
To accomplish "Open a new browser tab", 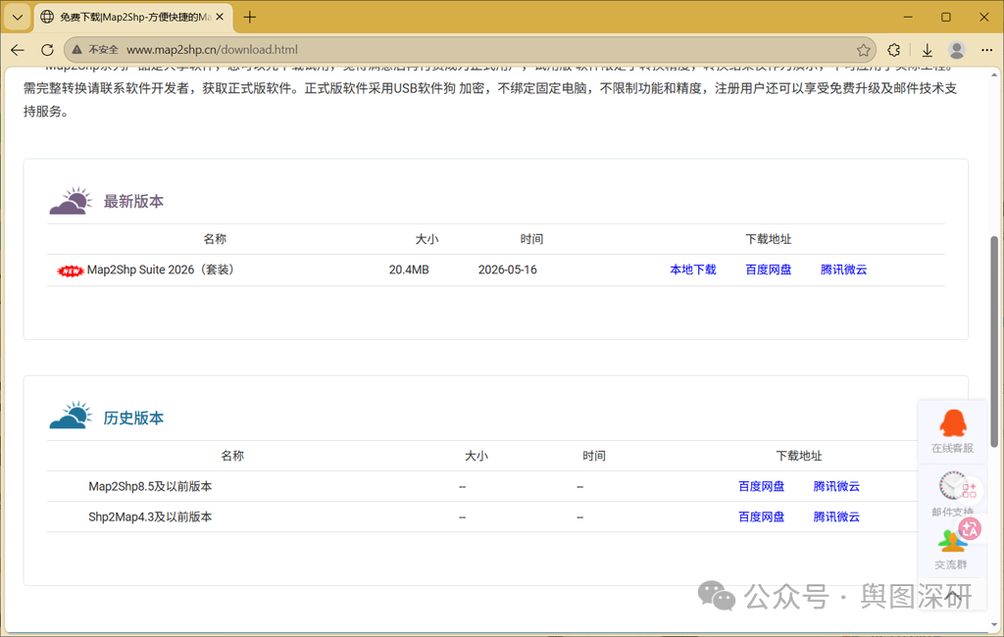I will [x=250, y=18].
